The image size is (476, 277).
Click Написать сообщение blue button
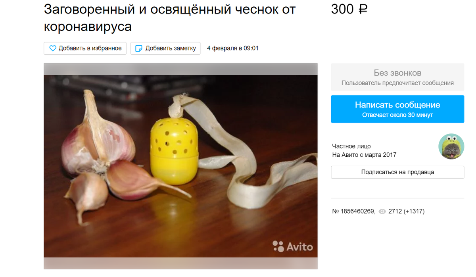point(397,109)
